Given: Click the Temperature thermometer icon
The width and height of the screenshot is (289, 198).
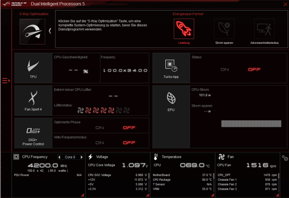Looking at the screenshot, I should coord(155,157).
